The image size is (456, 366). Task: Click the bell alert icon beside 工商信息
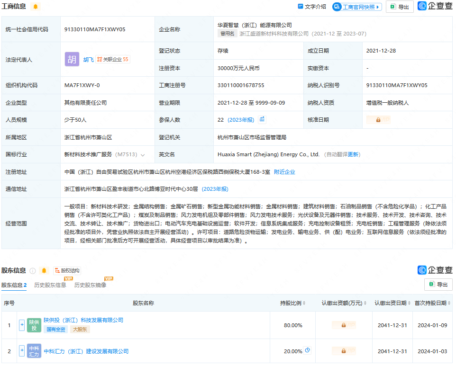(36, 6)
